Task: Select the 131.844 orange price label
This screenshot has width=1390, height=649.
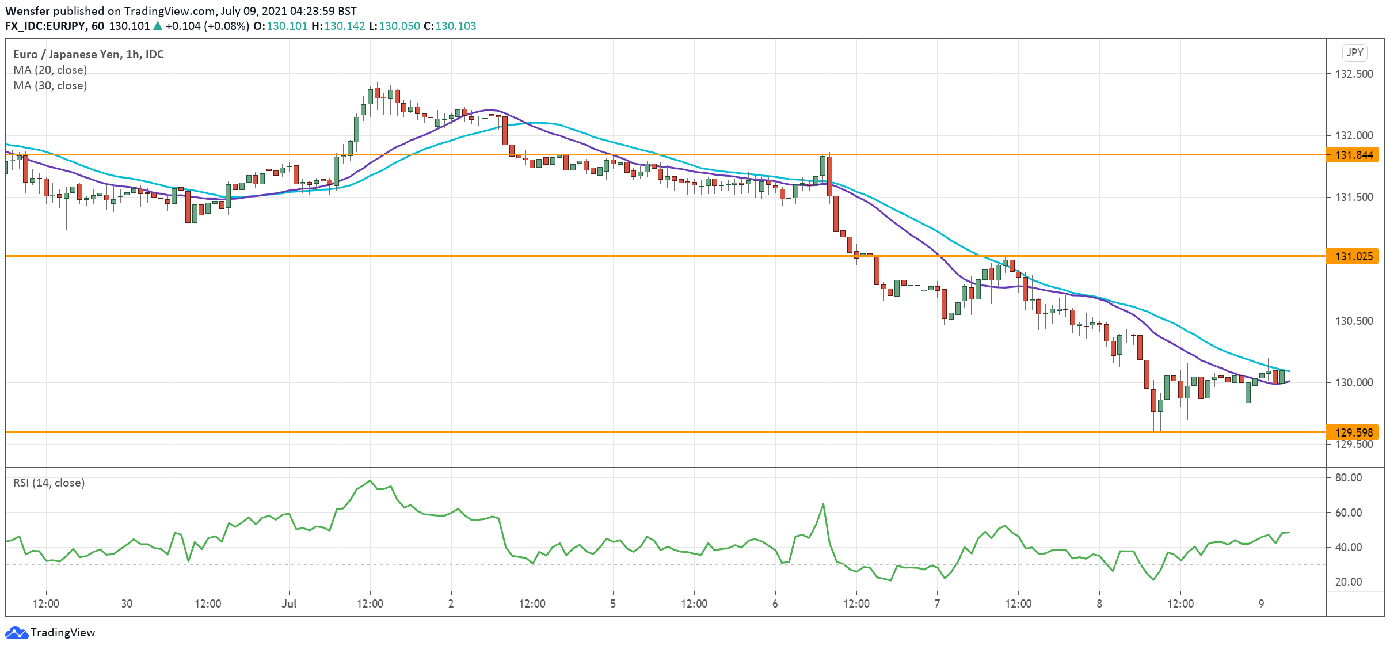Action: (1353, 155)
